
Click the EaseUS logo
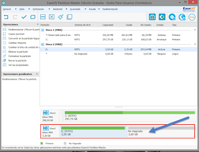pos(189,9)
